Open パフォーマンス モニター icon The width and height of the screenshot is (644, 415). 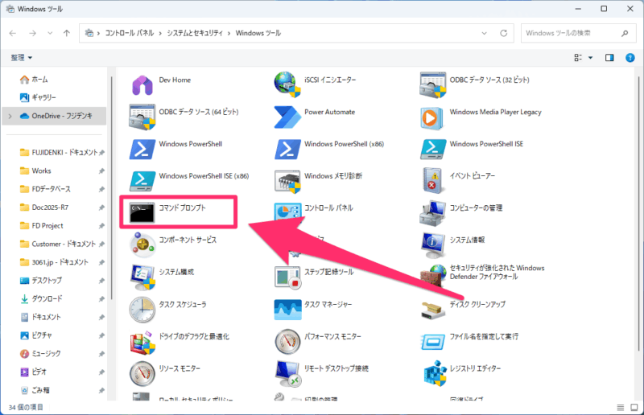coord(287,342)
